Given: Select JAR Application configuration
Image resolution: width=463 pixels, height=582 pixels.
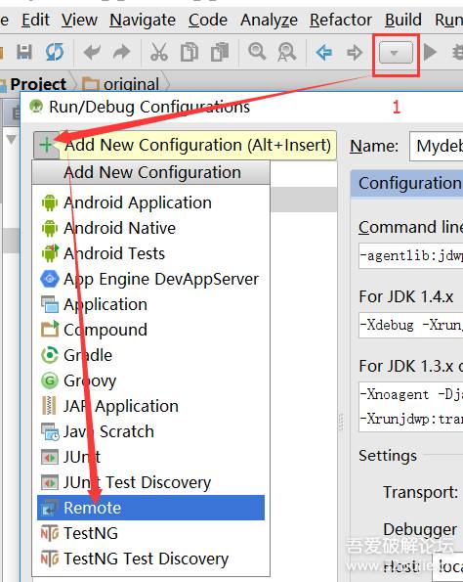Looking at the screenshot, I should pyautogui.click(x=150, y=406).
